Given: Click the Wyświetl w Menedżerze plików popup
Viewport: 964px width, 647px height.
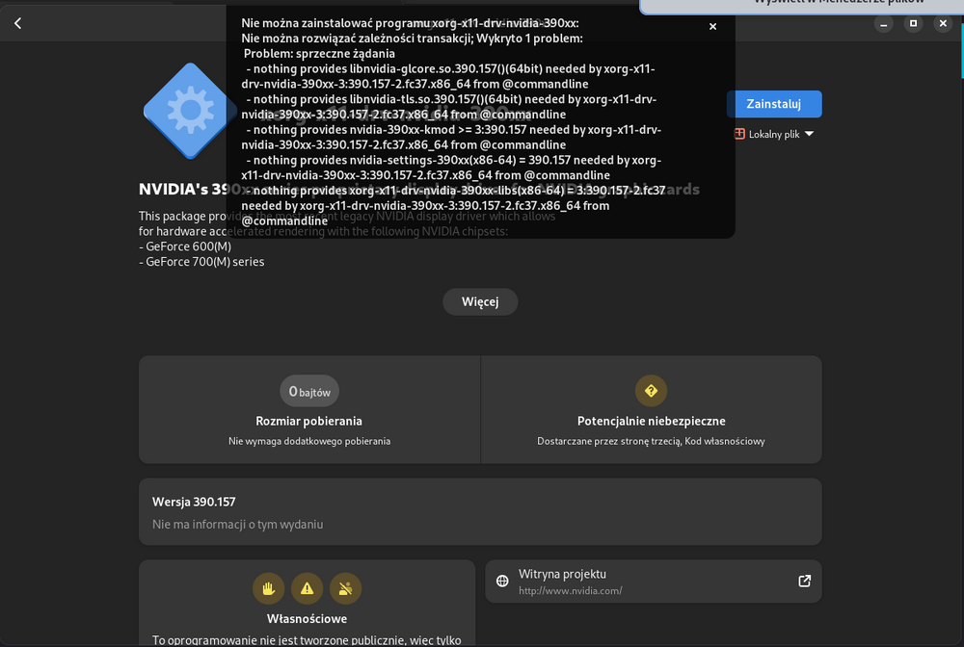Looking at the screenshot, I should pyautogui.click(x=800, y=5).
